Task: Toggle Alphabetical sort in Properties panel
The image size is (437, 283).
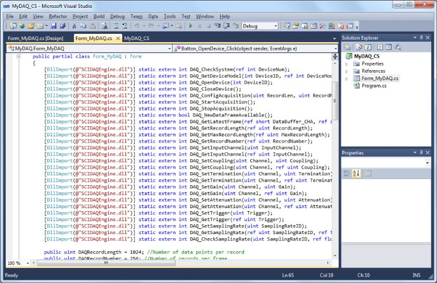Action: (x=356, y=173)
